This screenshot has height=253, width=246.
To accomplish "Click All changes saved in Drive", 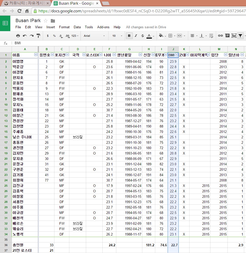I will pyautogui.click(x=146, y=27).
